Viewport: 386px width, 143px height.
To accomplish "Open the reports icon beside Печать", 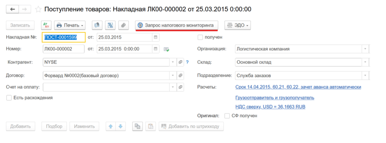I will tap(97, 25).
